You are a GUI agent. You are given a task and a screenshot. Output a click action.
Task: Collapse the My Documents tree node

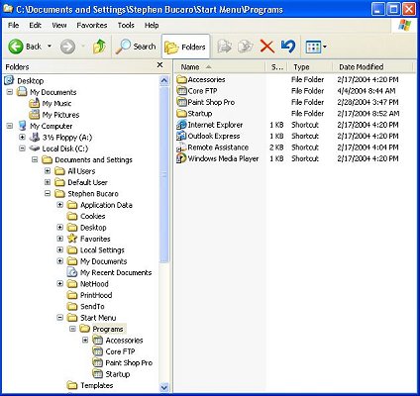[x=10, y=92]
